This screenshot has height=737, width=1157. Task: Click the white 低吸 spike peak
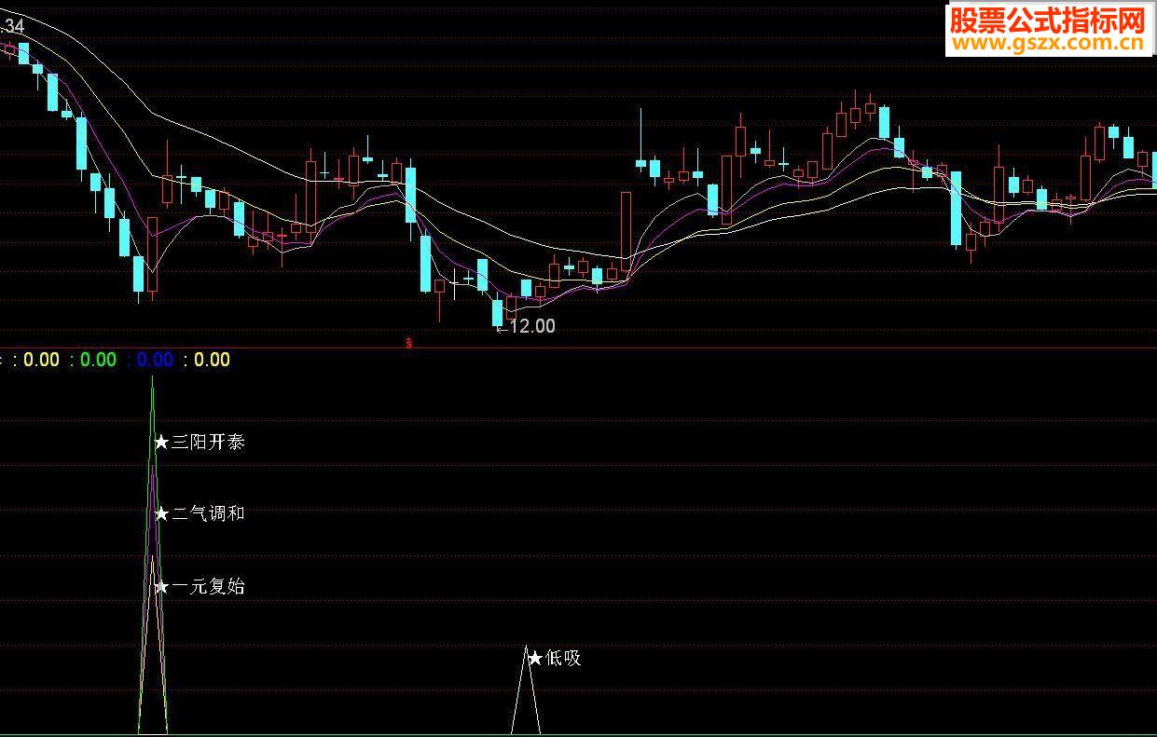pos(526,647)
